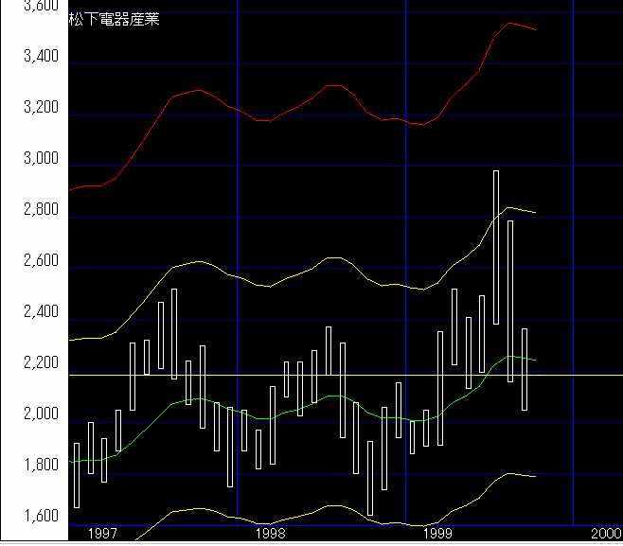The width and height of the screenshot is (623, 546).
Task: Select the 2000 year label on the time axis
Action: [x=605, y=535]
